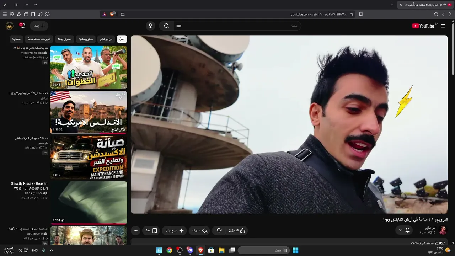The height and width of the screenshot is (256, 455).
Task: Click the youtube.com address bar URL
Action: coord(318,14)
